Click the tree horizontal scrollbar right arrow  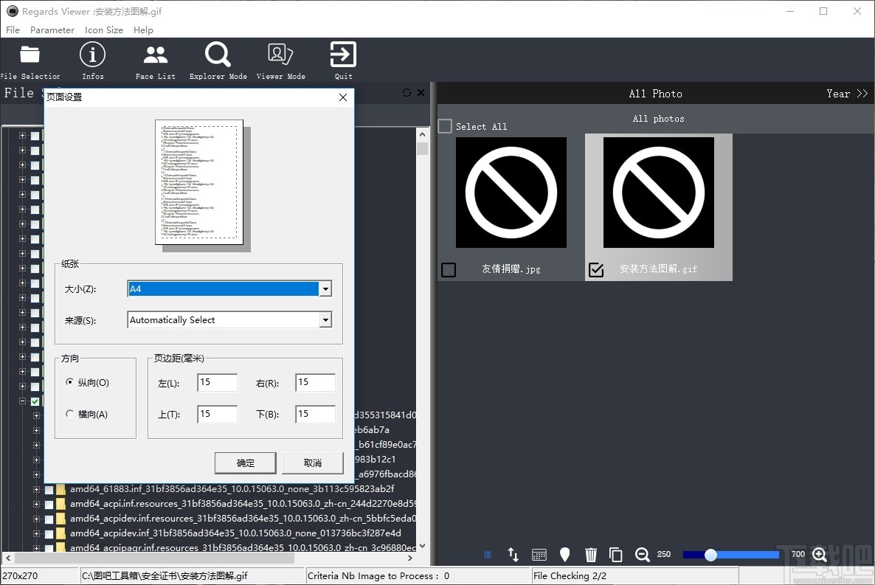click(x=411, y=558)
